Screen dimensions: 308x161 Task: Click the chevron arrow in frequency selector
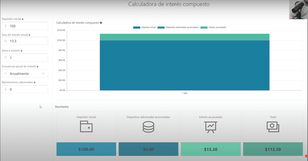[43, 73]
